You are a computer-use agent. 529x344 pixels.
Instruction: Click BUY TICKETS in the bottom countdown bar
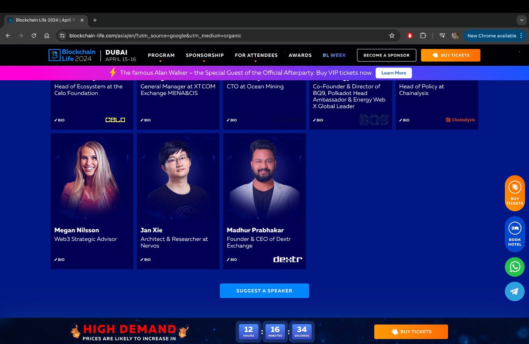pyautogui.click(x=411, y=332)
